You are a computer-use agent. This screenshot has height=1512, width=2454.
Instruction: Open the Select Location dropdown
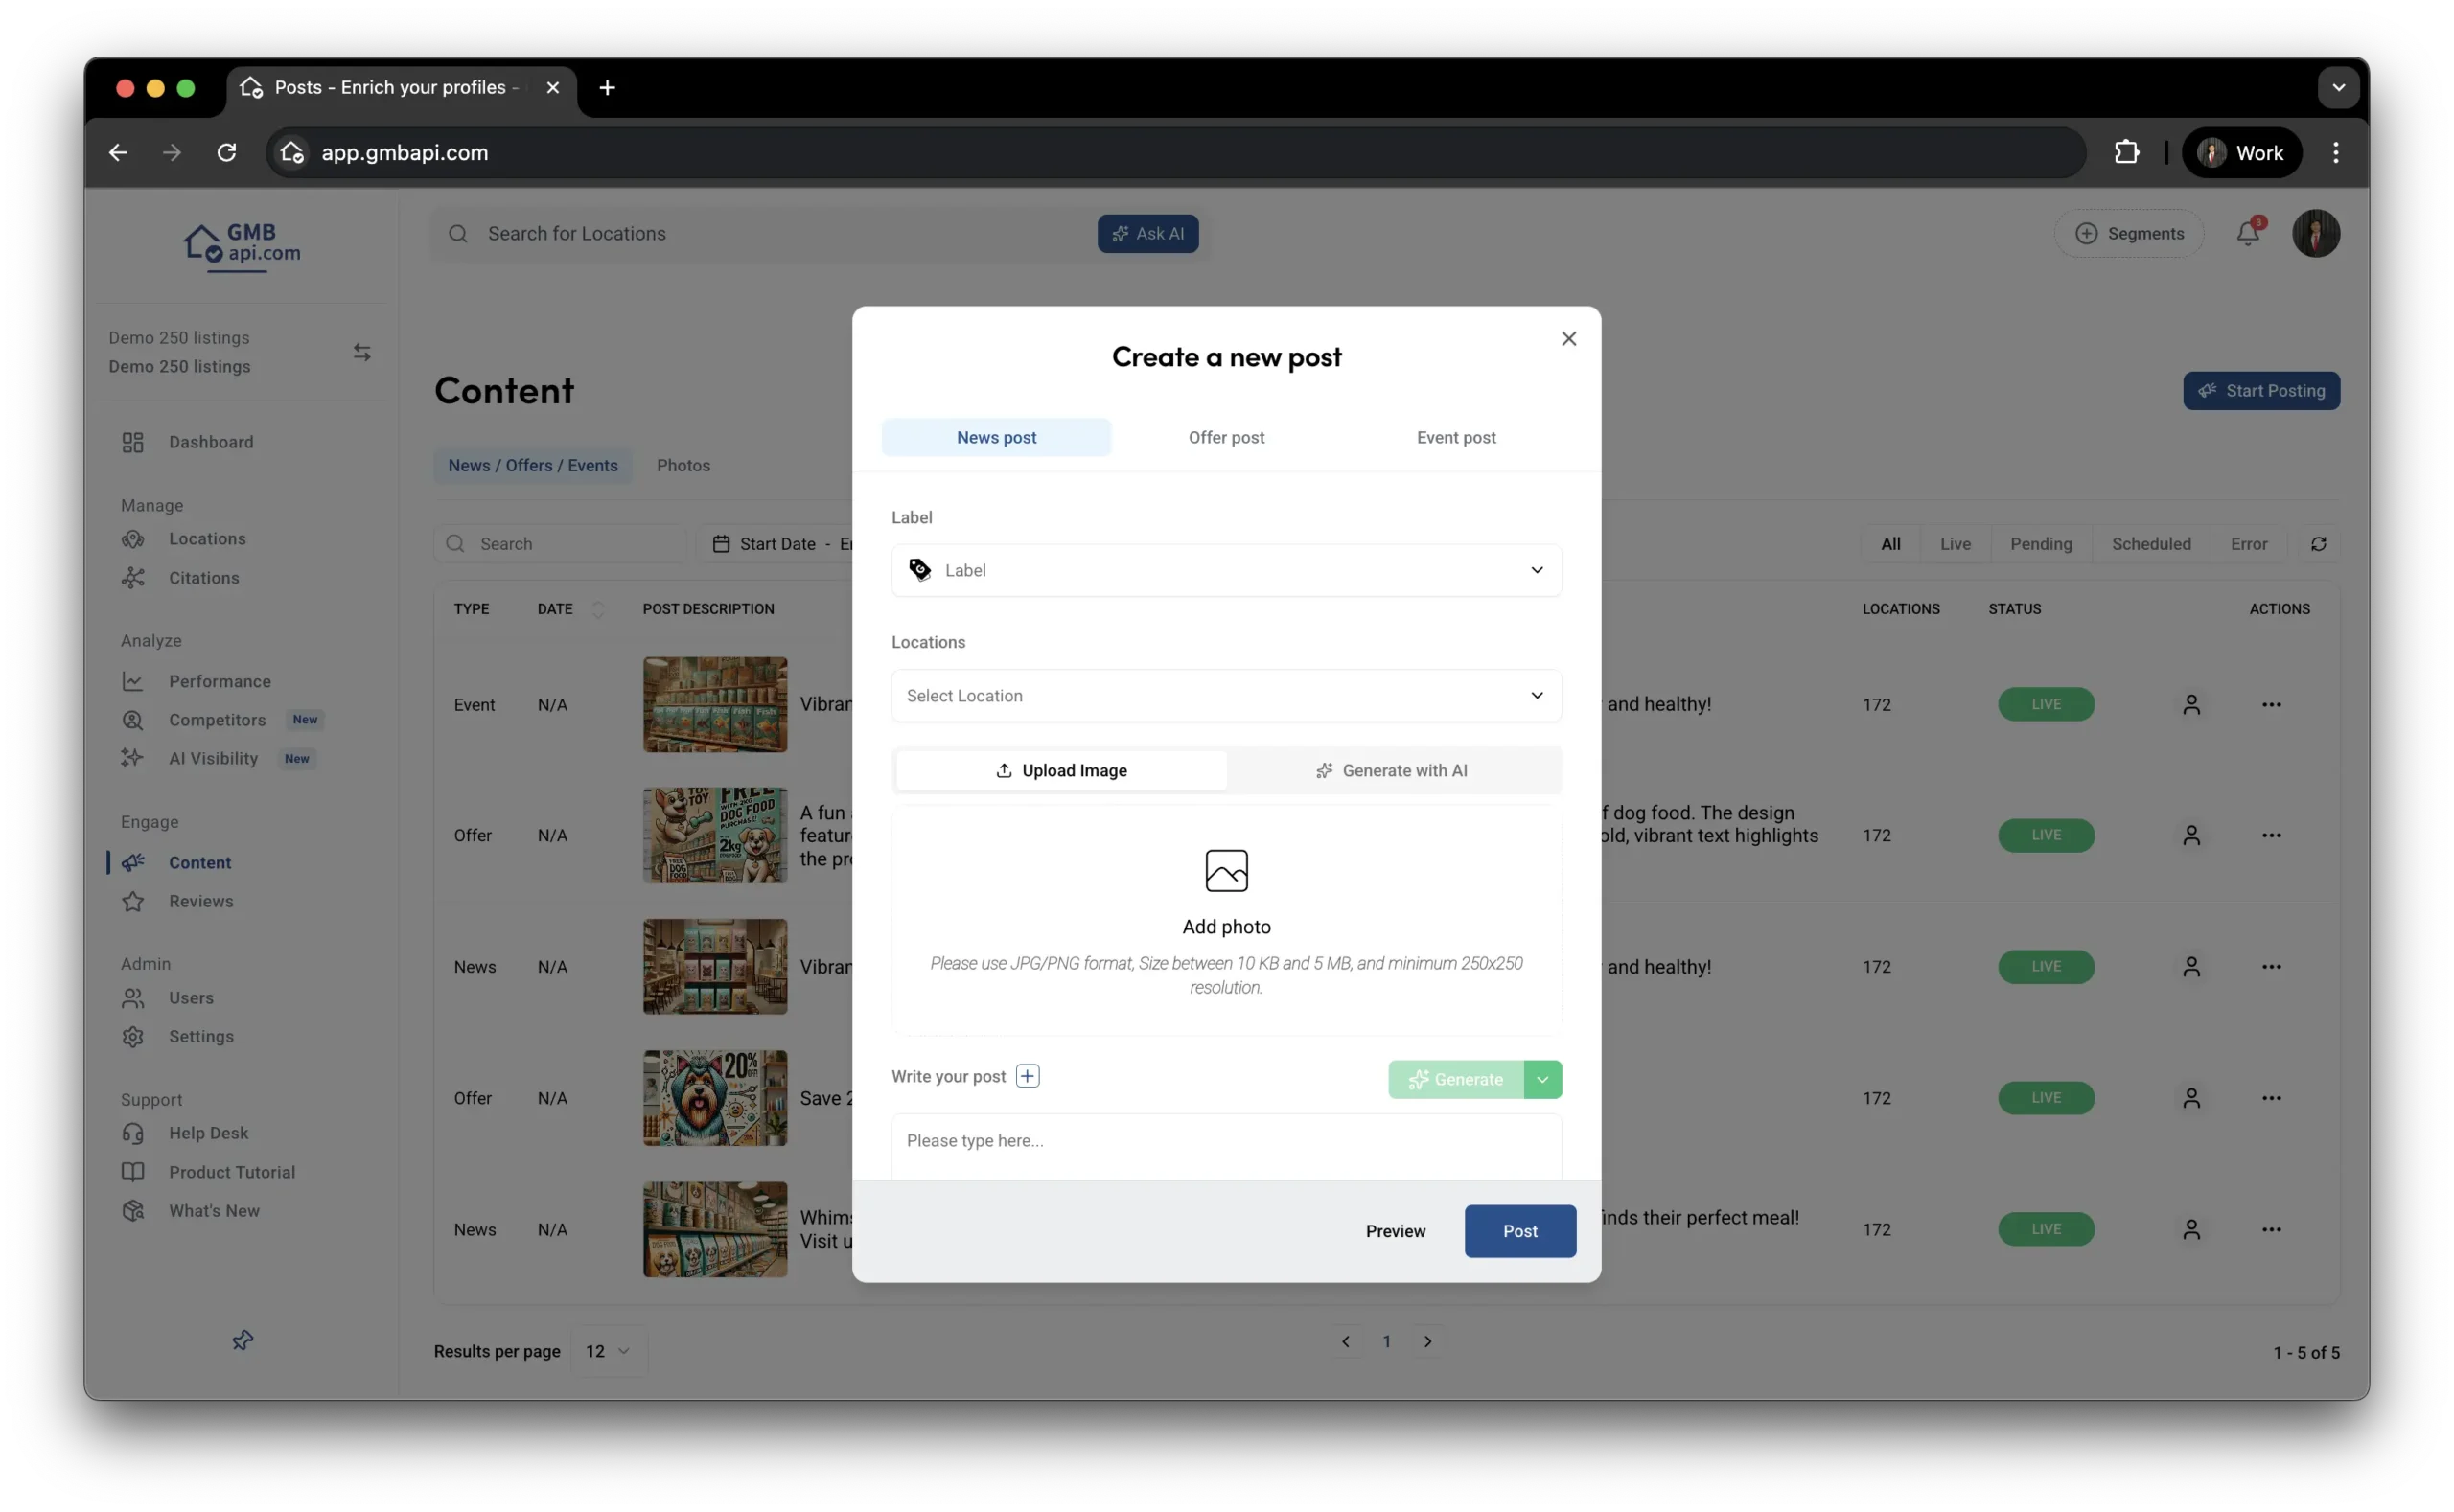(1225, 696)
